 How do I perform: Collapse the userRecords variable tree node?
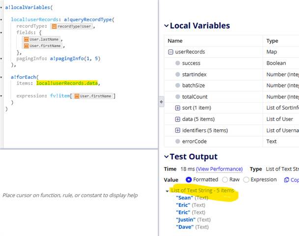click(x=170, y=52)
